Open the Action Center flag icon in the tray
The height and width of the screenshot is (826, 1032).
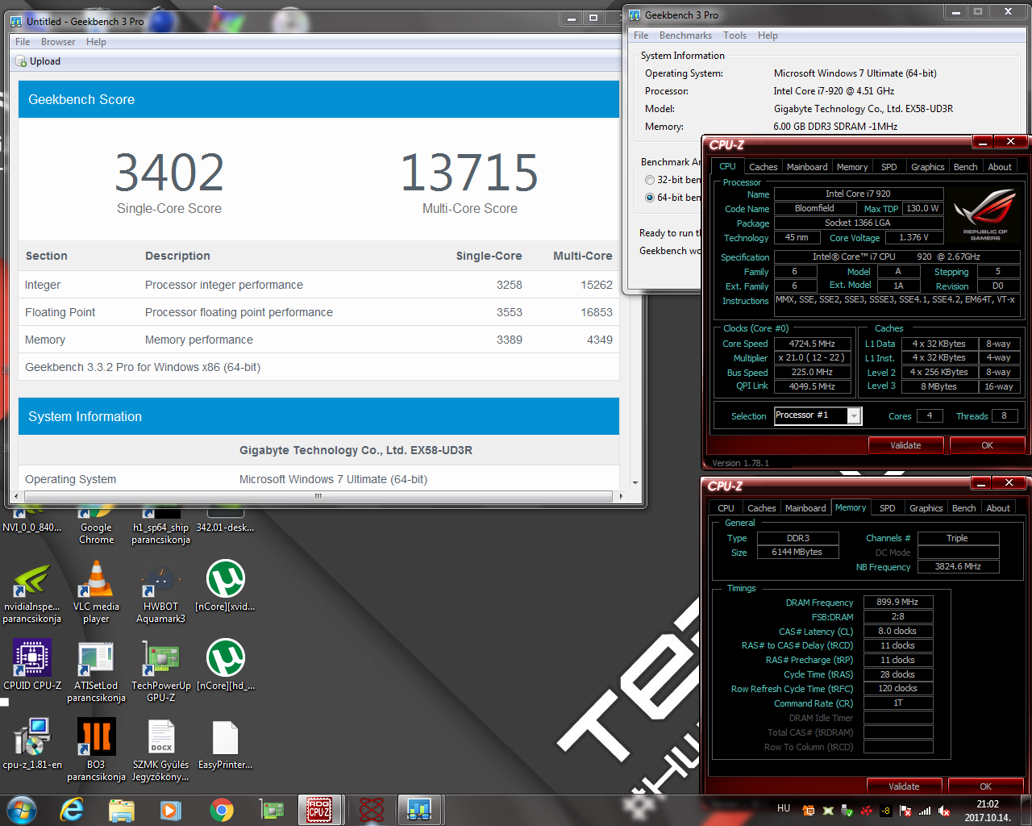tap(905, 811)
